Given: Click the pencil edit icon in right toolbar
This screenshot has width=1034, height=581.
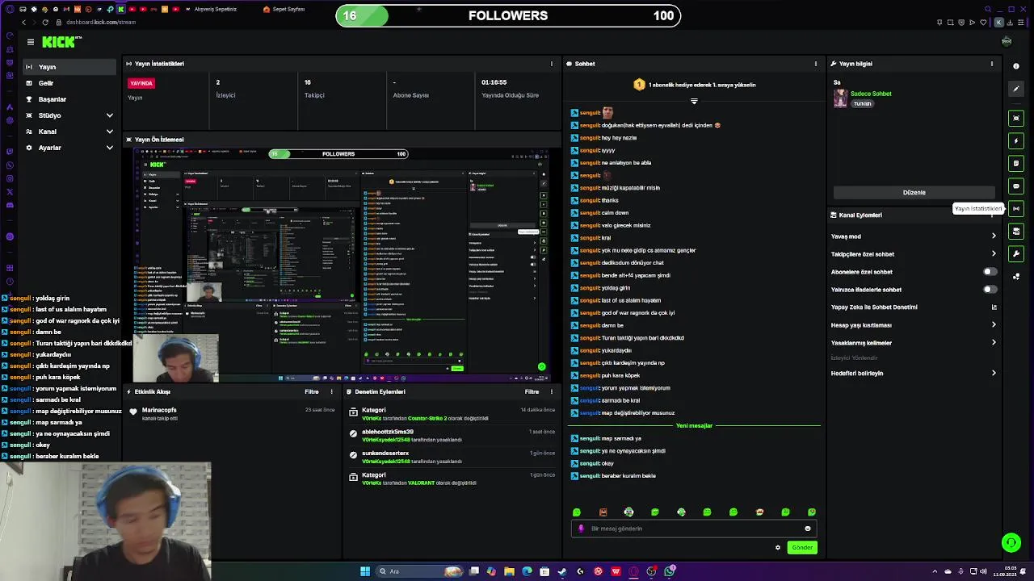Looking at the screenshot, I should click(1016, 89).
